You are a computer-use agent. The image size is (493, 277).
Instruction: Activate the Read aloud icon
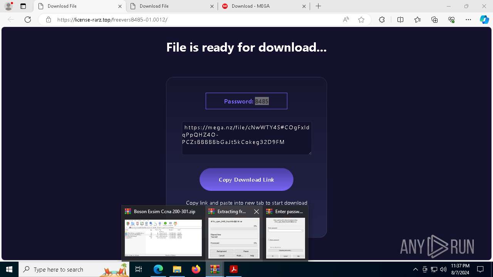[x=346, y=20]
